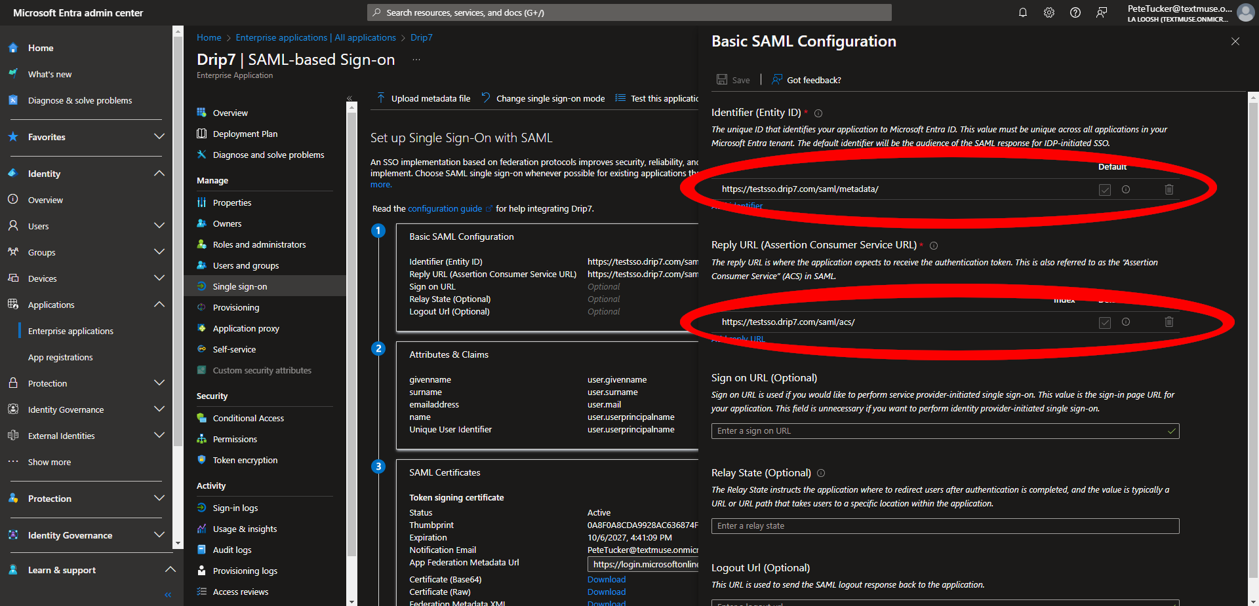The image size is (1259, 606).
Task: Toggle default checkbox for saml/acs reply URL
Action: click(x=1105, y=322)
